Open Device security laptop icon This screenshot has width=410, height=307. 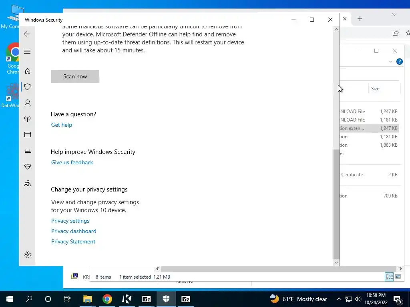pos(28,151)
